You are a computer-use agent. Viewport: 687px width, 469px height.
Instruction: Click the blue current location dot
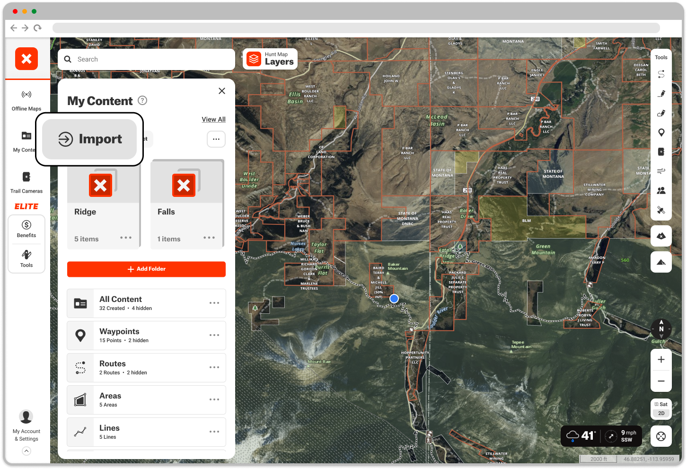(394, 299)
